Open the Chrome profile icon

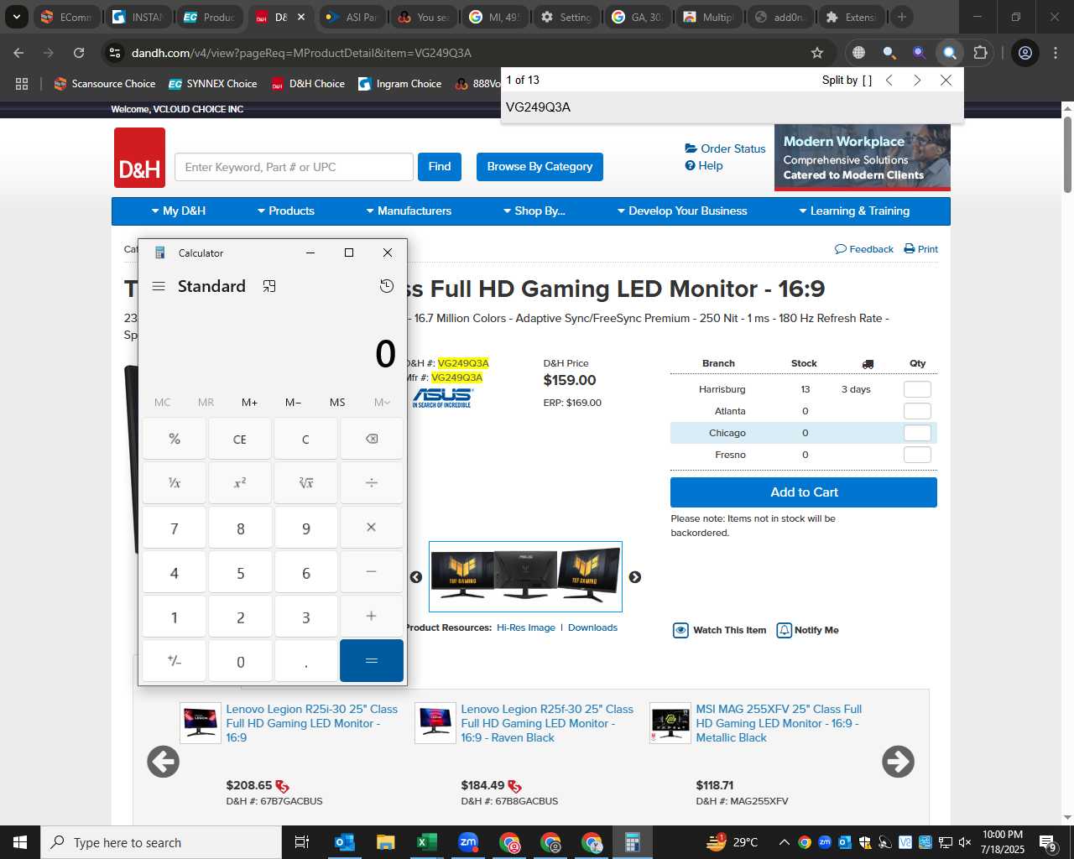click(1025, 53)
